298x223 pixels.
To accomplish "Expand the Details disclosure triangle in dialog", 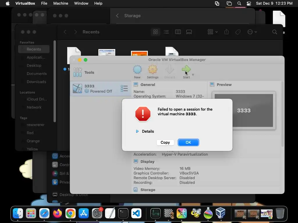I will [137, 131].
